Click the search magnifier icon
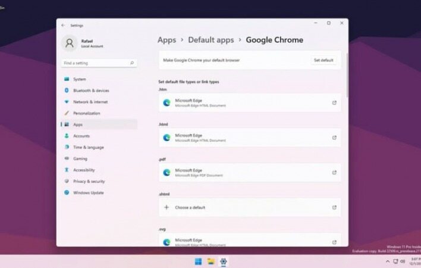 (132, 63)
